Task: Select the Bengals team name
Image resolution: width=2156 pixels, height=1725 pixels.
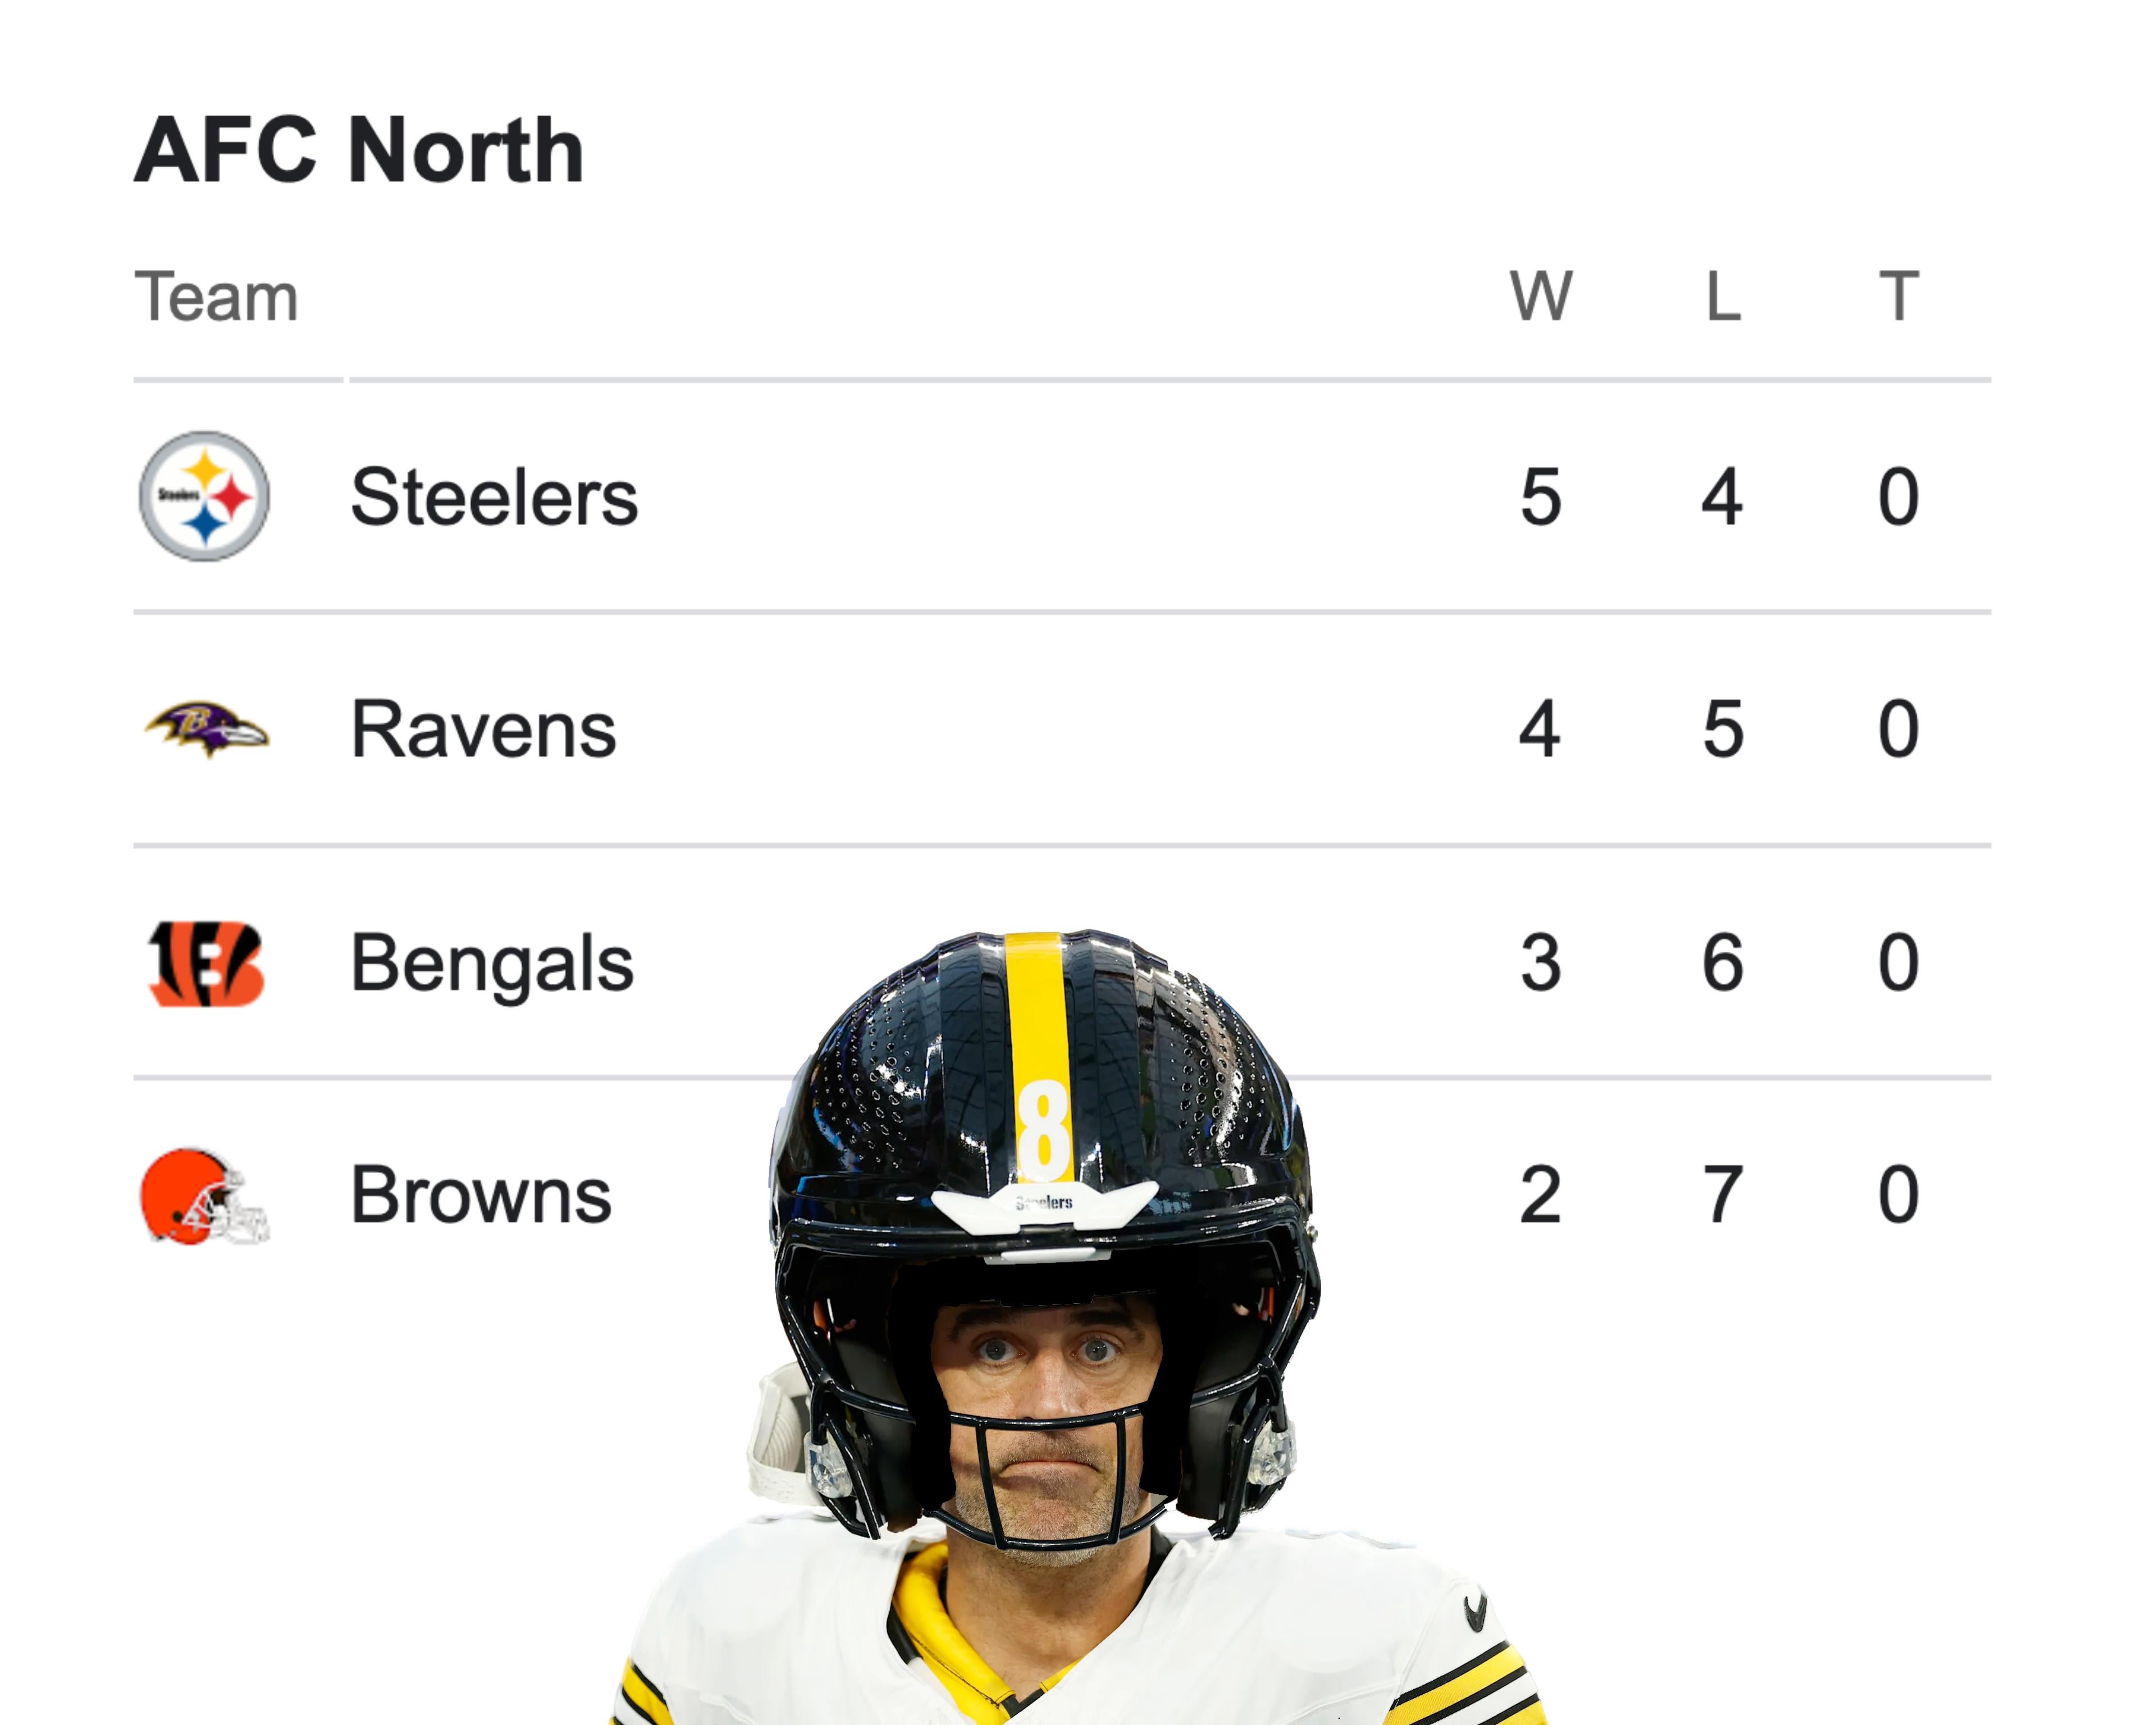Action: 492,963
